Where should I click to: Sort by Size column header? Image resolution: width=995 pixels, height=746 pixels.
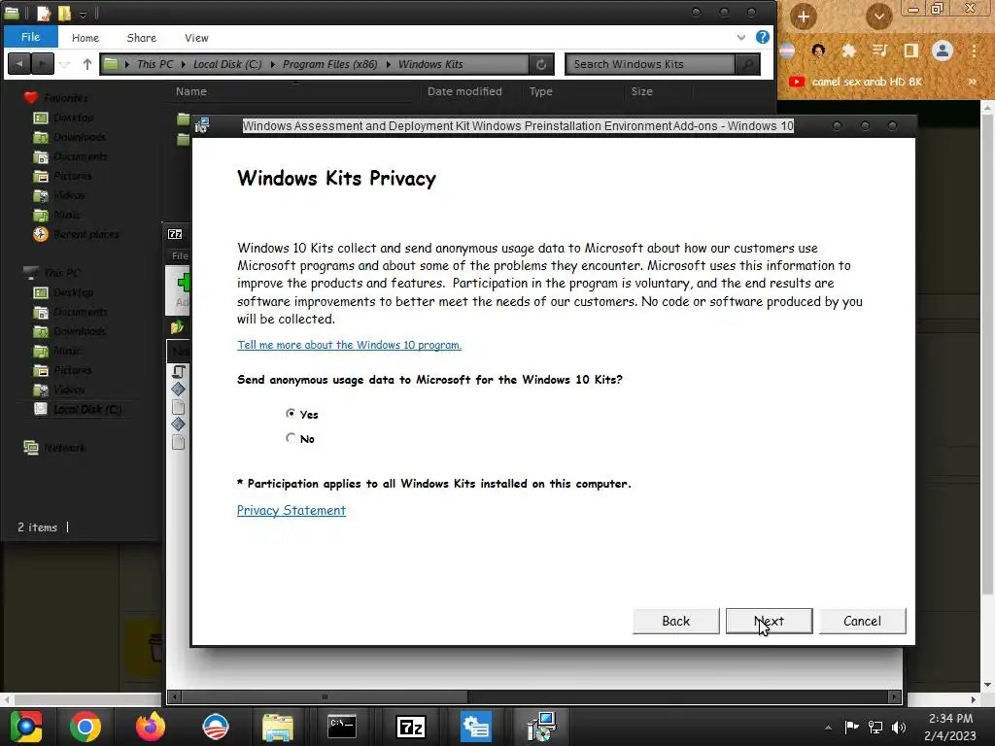tap(641, 91)
